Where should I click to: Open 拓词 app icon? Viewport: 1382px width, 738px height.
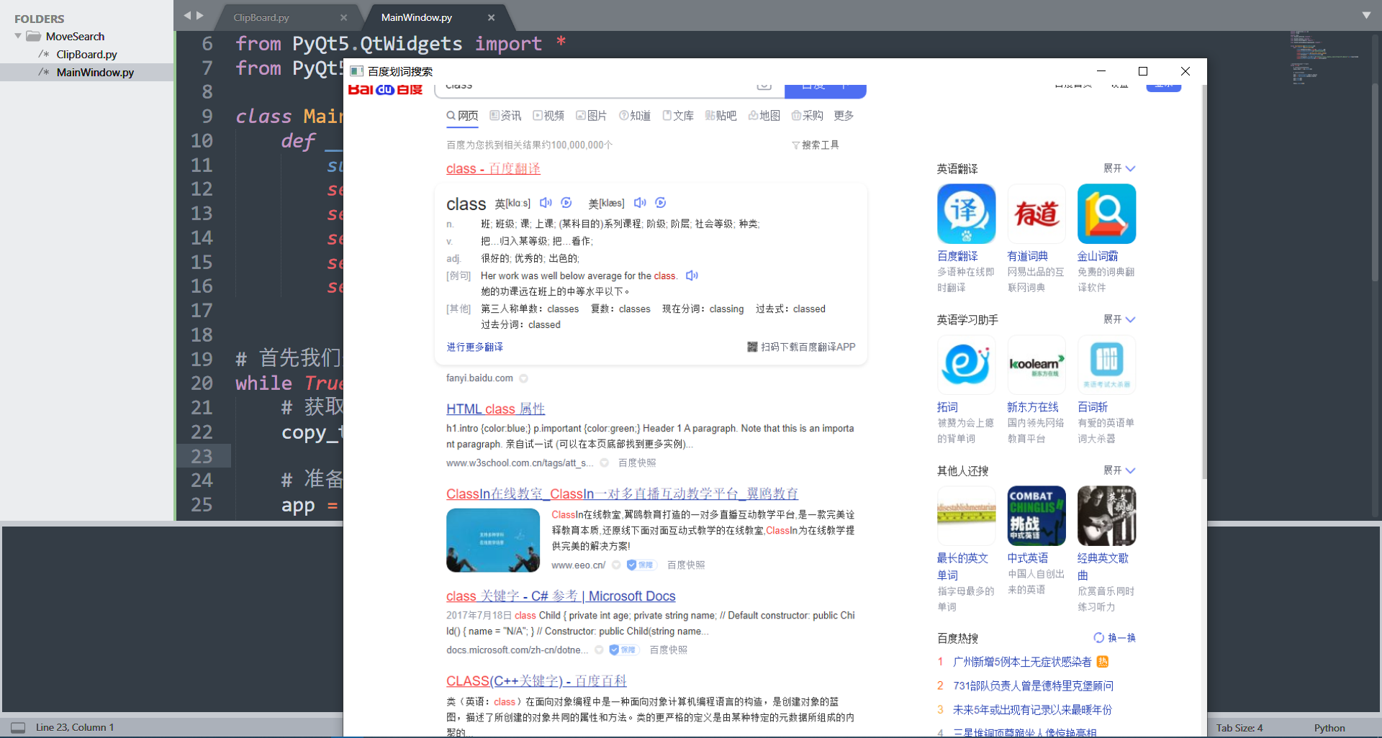tap(966, 365)
